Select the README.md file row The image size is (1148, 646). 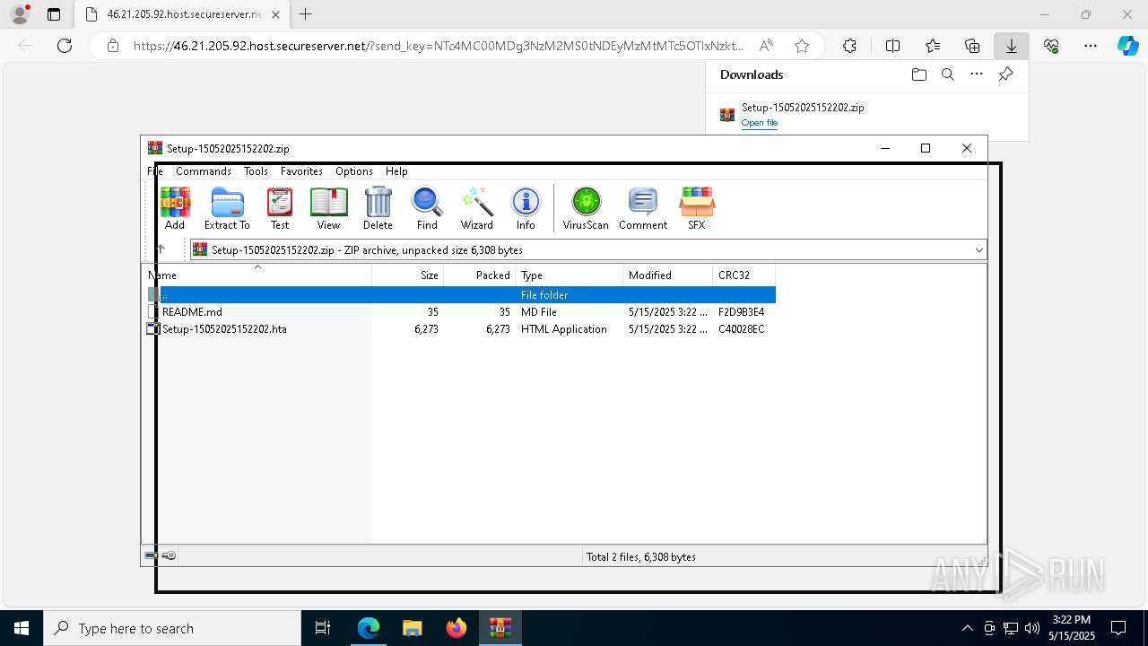(x=460, y=312)
